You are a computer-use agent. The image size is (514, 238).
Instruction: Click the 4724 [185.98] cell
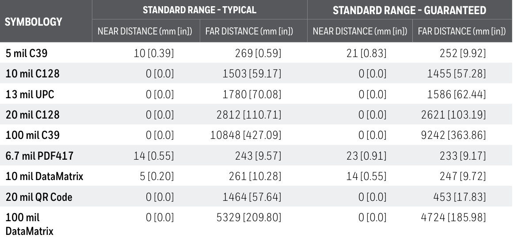click(x=453, y=218)
